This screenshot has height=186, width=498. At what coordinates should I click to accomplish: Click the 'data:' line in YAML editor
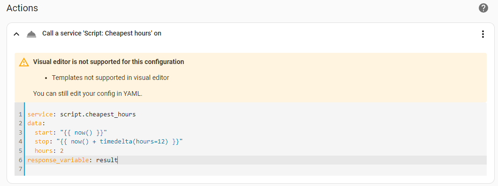(x=37, y=123)
